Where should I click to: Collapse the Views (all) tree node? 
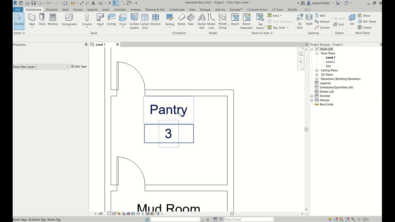click(x=312, y=49)
